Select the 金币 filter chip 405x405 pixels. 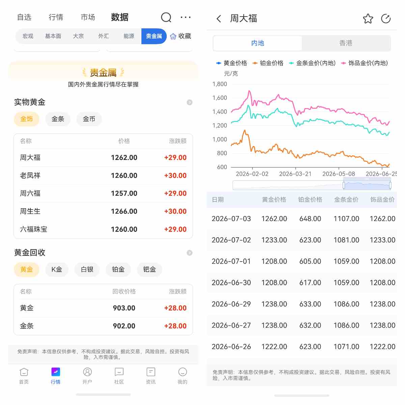click(x=89, y=119)
